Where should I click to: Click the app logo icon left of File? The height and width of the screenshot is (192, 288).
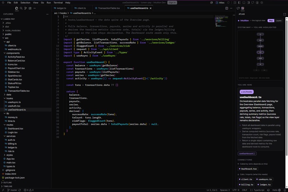[x=3, y=3]
